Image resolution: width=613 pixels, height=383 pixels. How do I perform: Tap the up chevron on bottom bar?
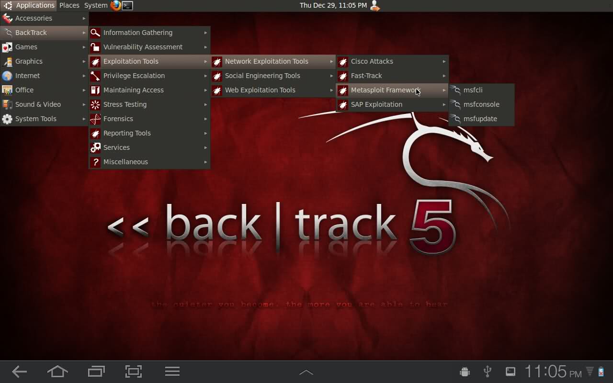pos(306,372)
